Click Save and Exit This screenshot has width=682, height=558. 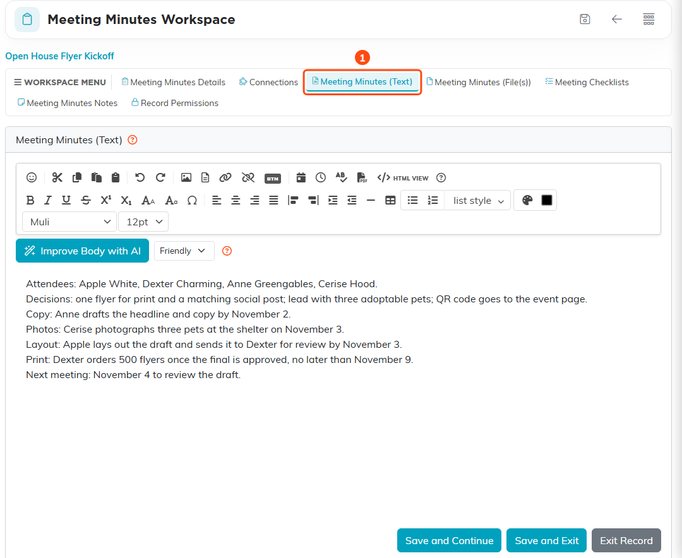tap(547, 540)
